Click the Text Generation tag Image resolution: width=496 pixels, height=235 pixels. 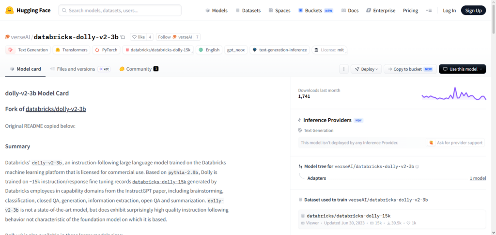28,50
